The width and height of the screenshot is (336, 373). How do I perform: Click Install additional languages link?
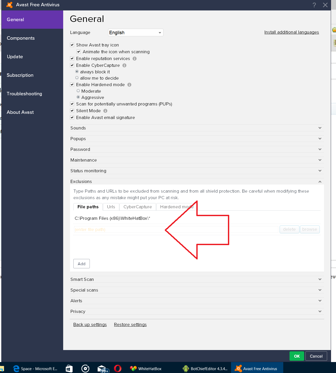(291, 32)
